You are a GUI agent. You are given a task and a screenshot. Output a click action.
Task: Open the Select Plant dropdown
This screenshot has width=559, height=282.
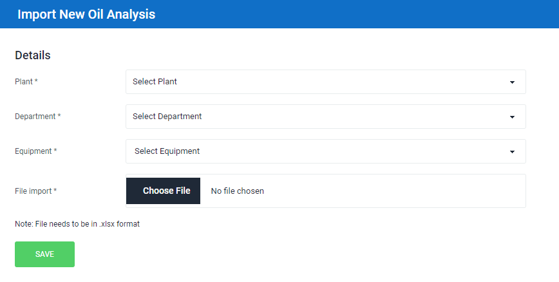325,82
